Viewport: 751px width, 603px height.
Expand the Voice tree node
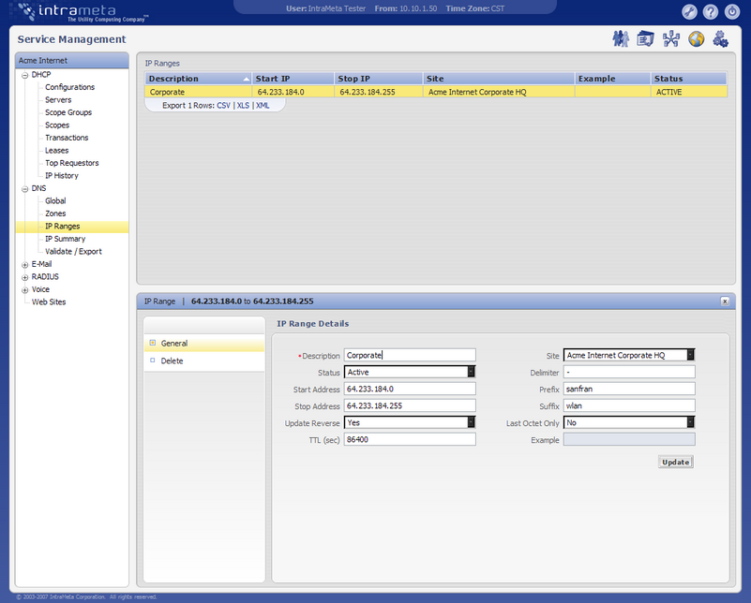coord(25,289)
